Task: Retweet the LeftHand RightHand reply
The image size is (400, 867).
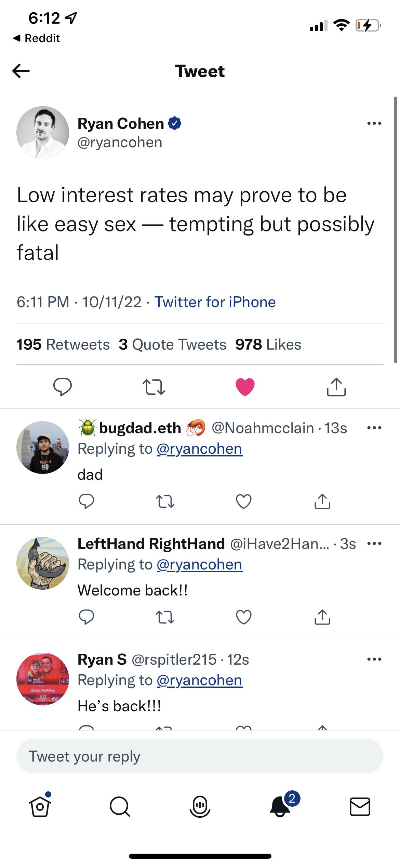Action: (x=165, y=617)
